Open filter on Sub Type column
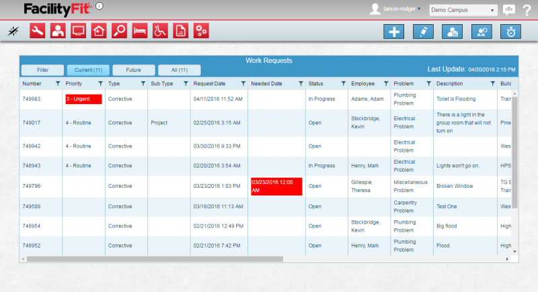Screen dimensions: 538x292 pos(186,83)
